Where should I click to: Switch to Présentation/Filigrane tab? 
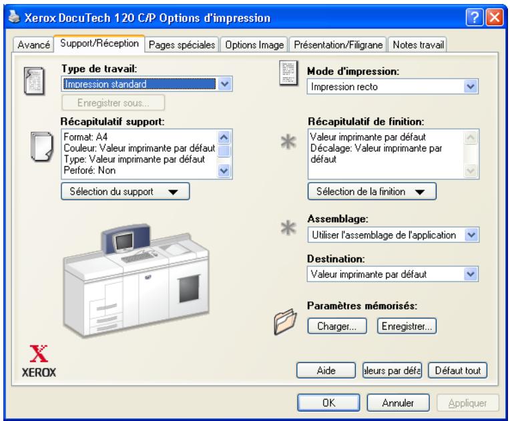338,45
